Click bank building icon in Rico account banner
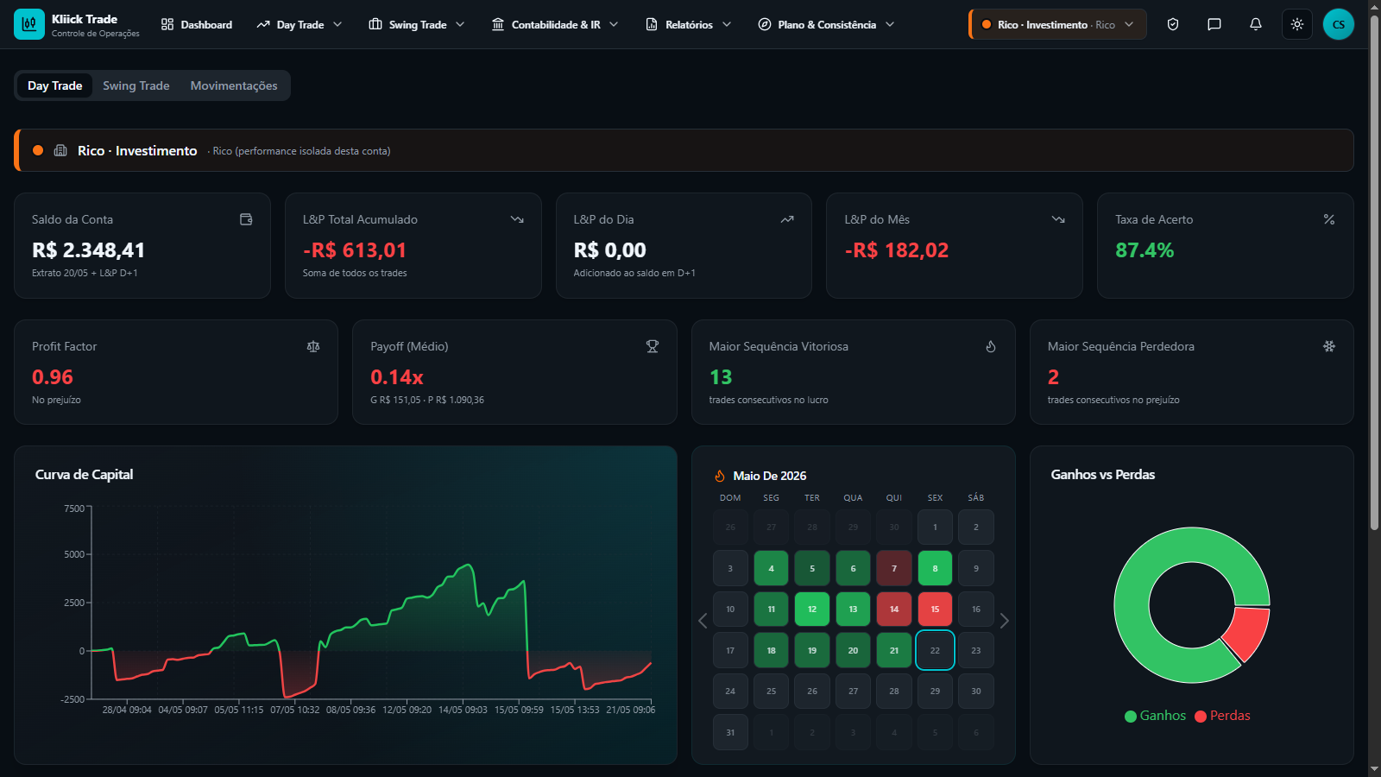The image size is (1381, 777). tap(60, 150)
